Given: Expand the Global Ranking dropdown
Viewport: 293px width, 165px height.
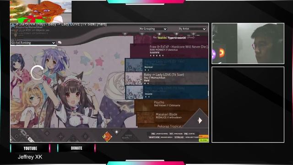Looking at the screenshot, I should (33, 43).
